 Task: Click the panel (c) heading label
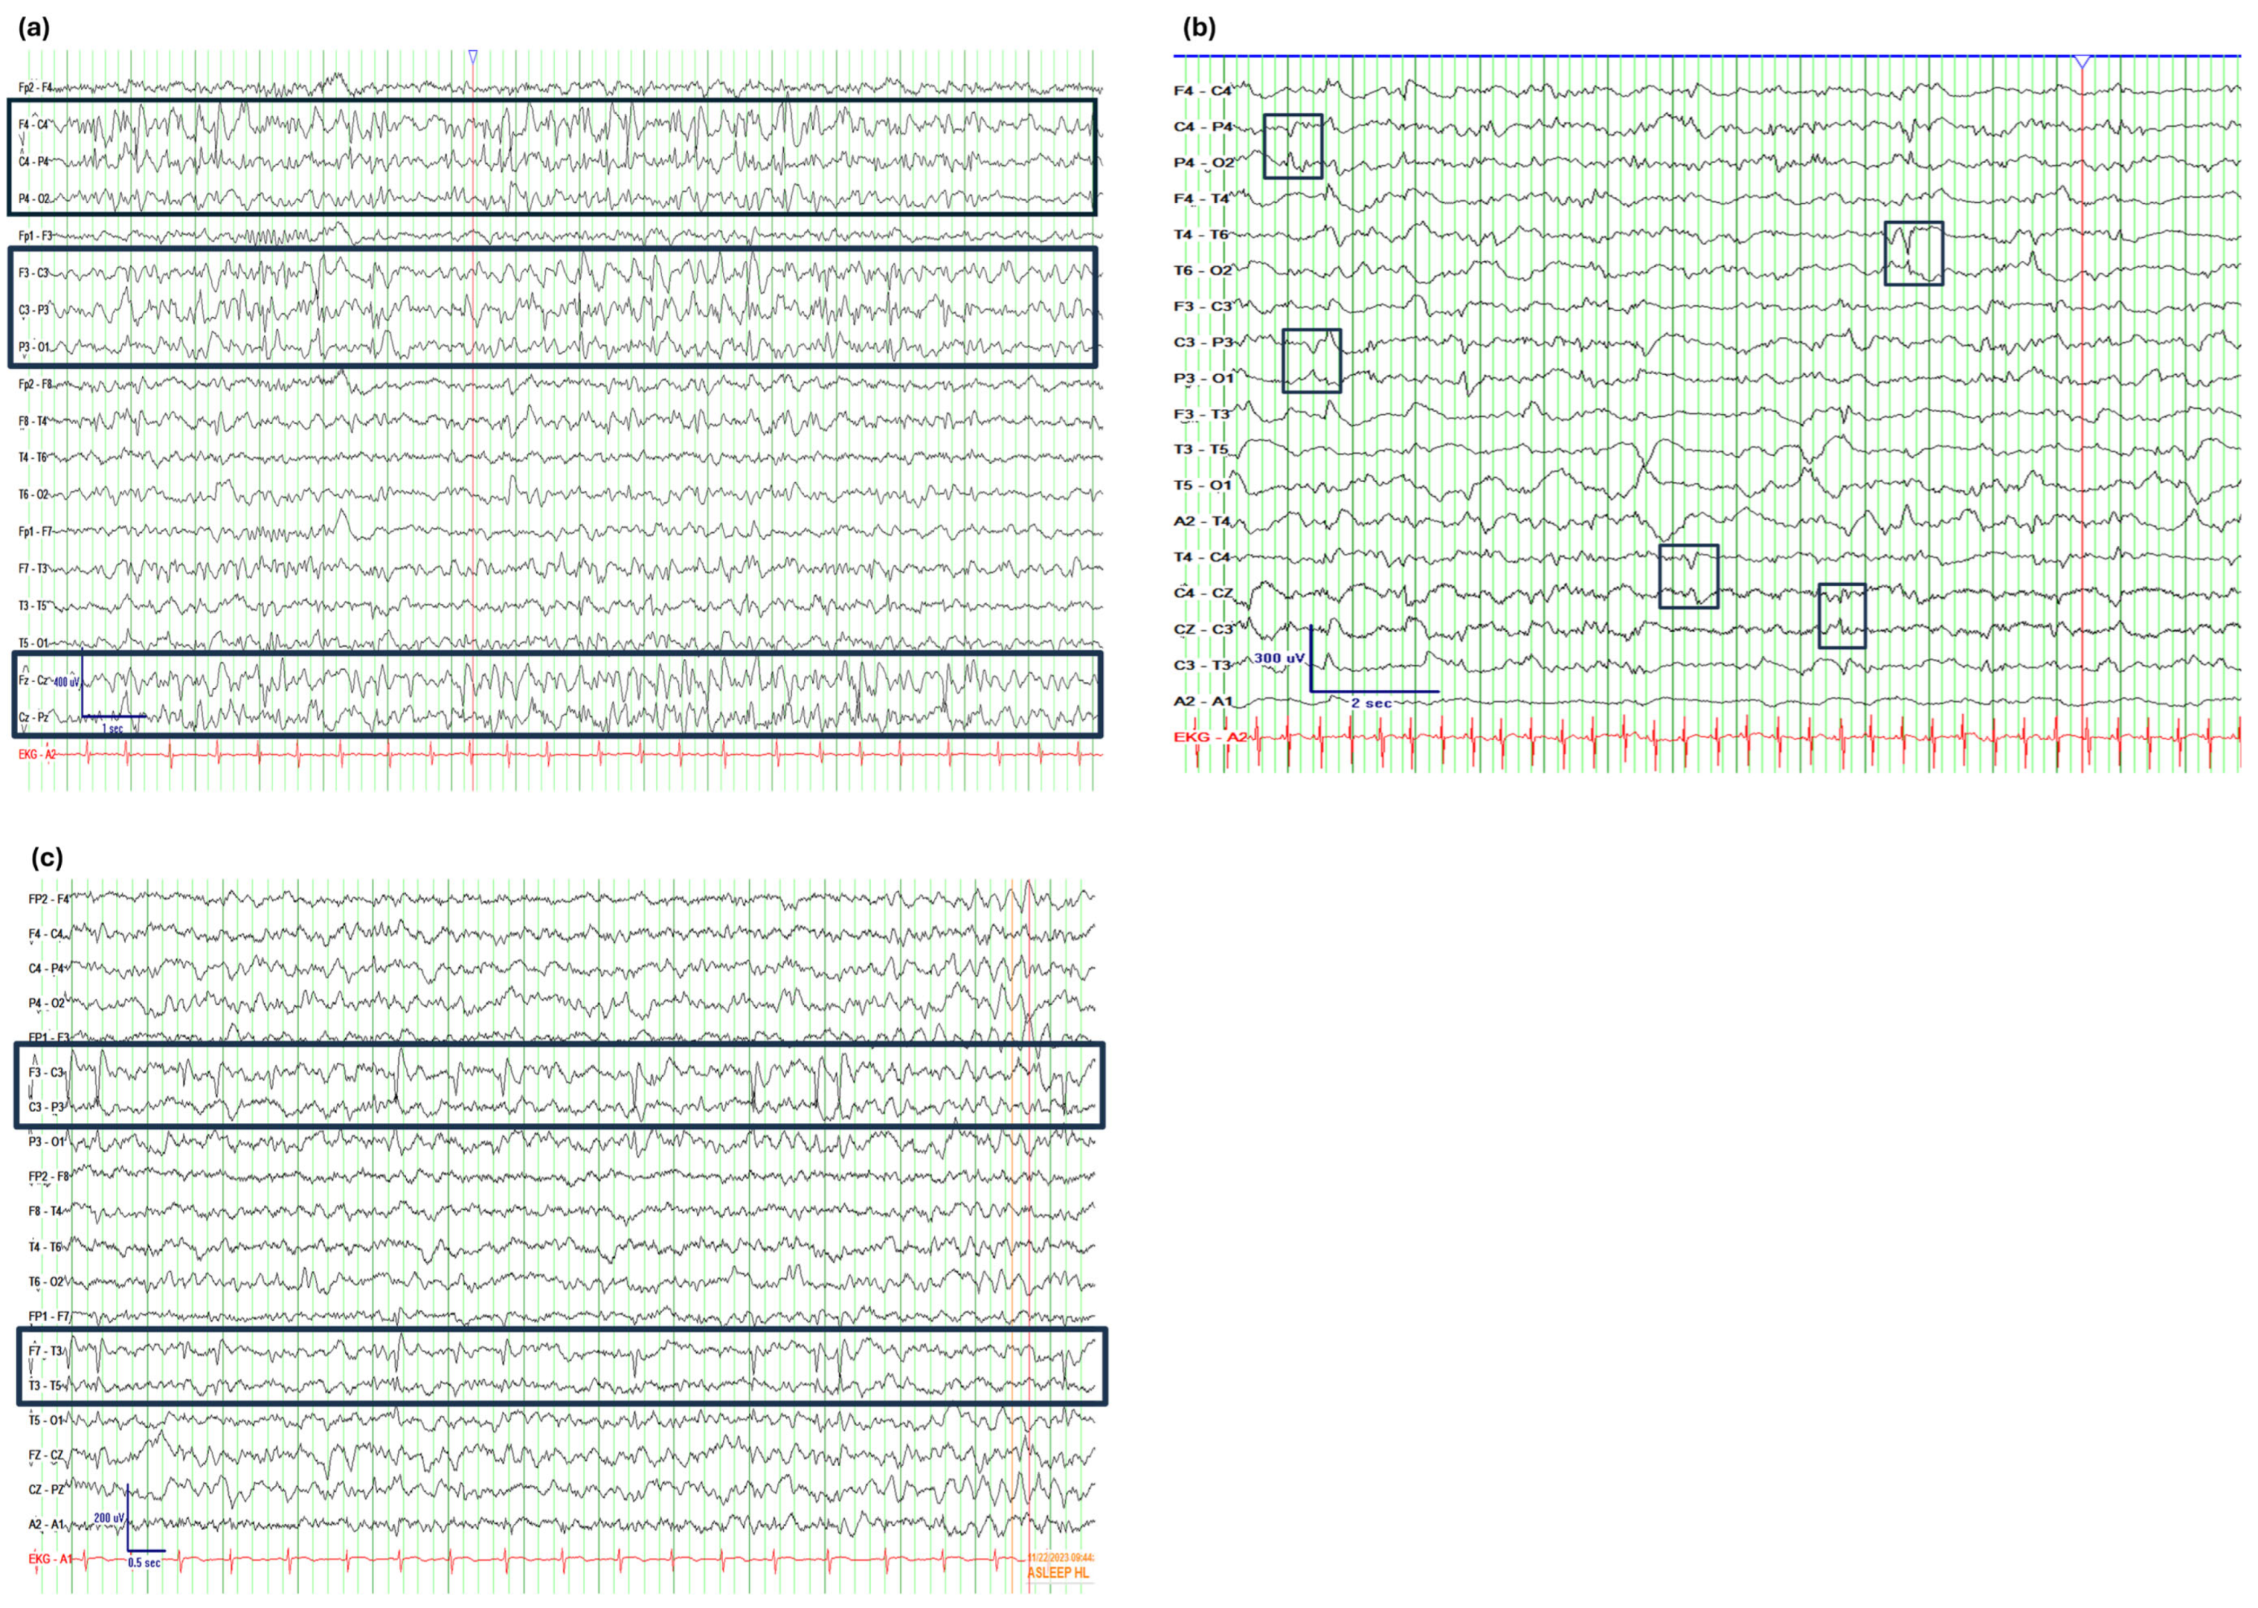[46, 858]
